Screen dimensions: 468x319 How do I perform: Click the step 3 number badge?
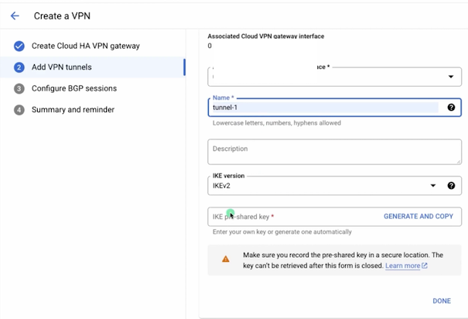point(19,89)
